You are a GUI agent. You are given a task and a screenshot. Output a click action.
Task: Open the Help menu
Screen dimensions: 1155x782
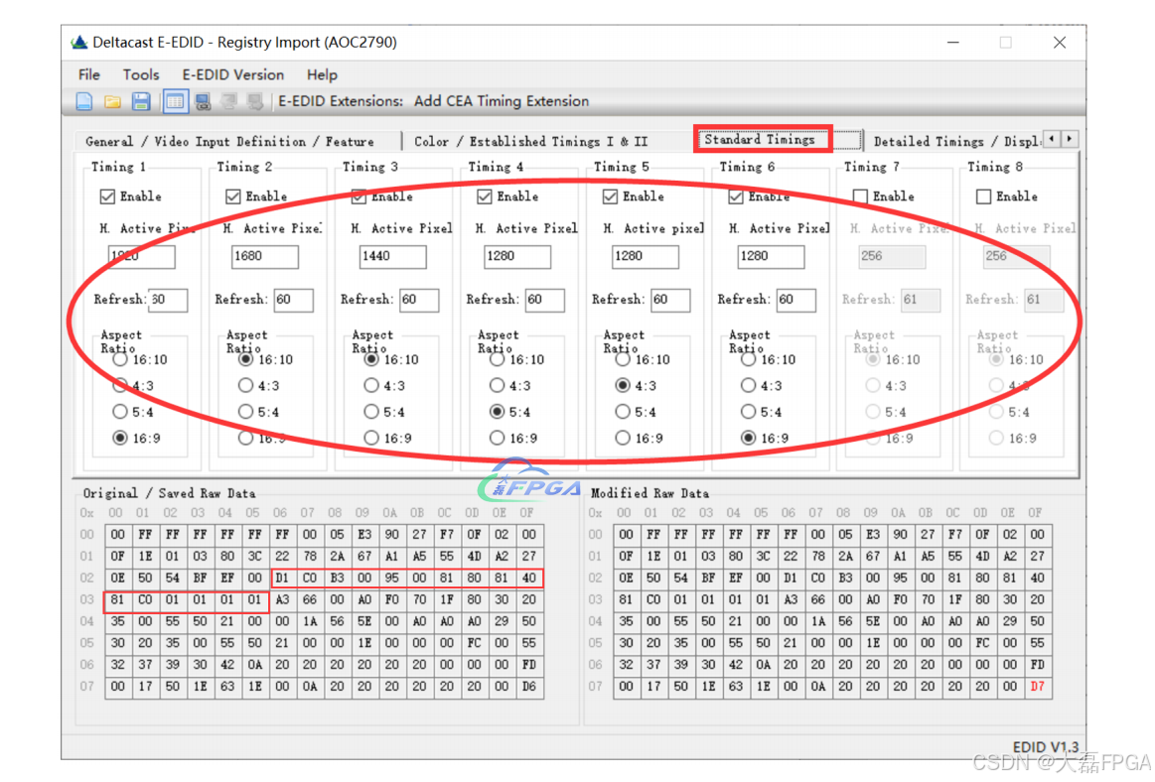pos(322,74)
